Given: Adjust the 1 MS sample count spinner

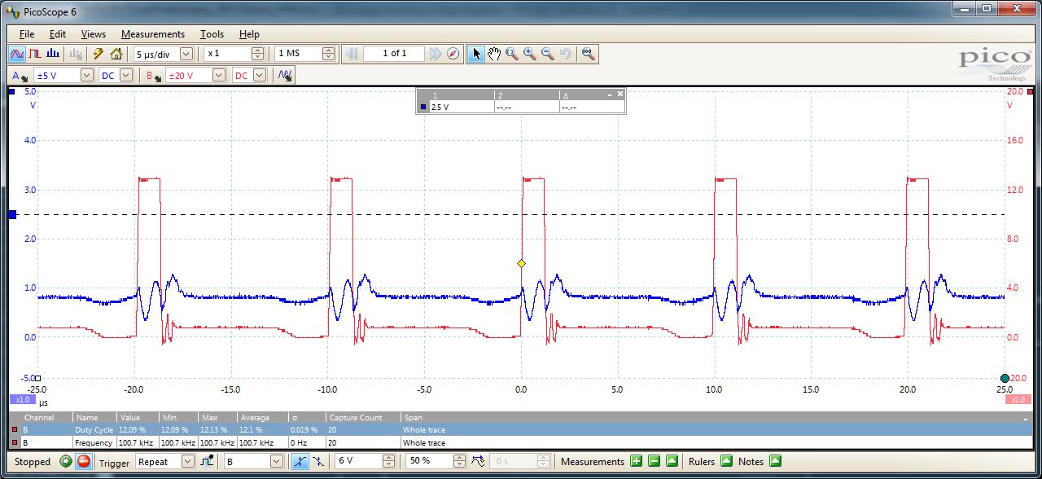Looking at the screenshot, I should [328, 54].
